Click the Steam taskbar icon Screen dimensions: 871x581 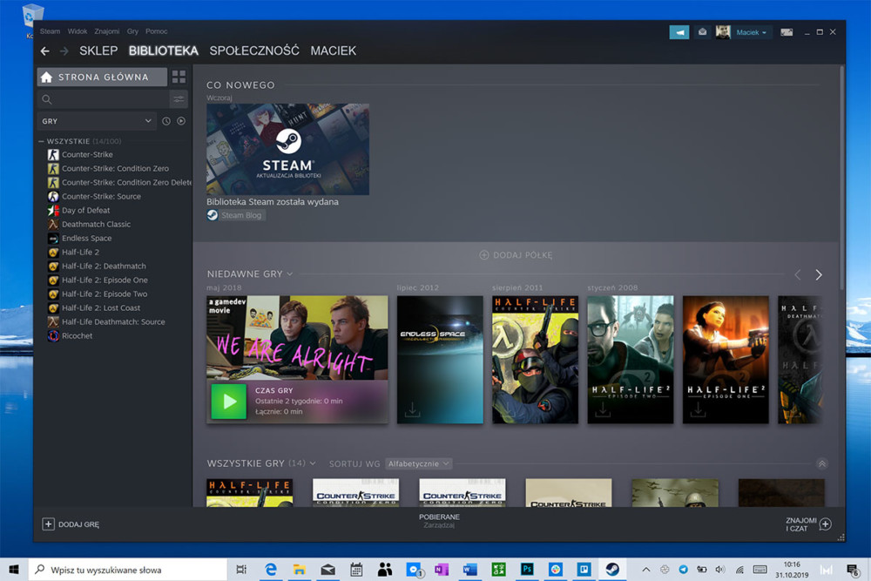pyautogui.click(x=612, y=570)
